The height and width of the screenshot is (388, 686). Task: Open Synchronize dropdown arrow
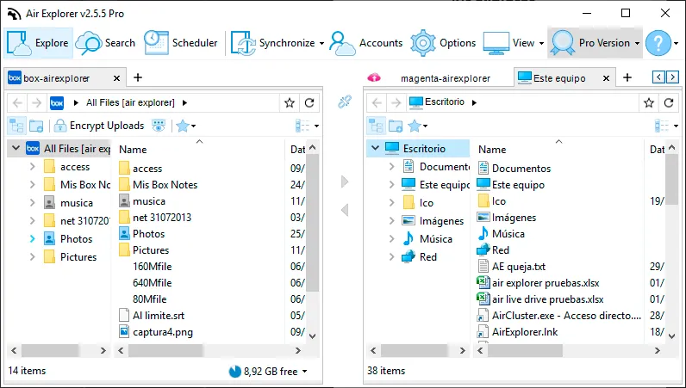point(321,43)
